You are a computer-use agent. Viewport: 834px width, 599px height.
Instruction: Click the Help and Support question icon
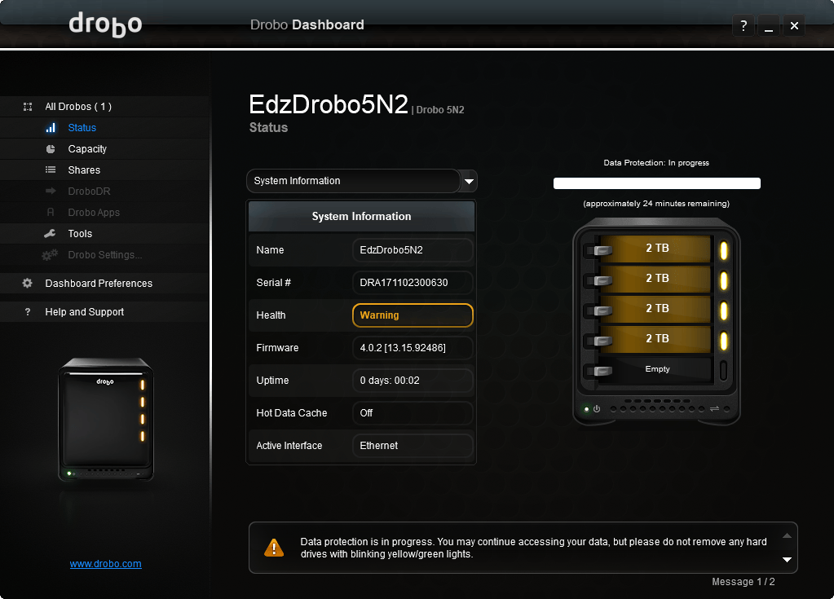click(x=28, y=312)
